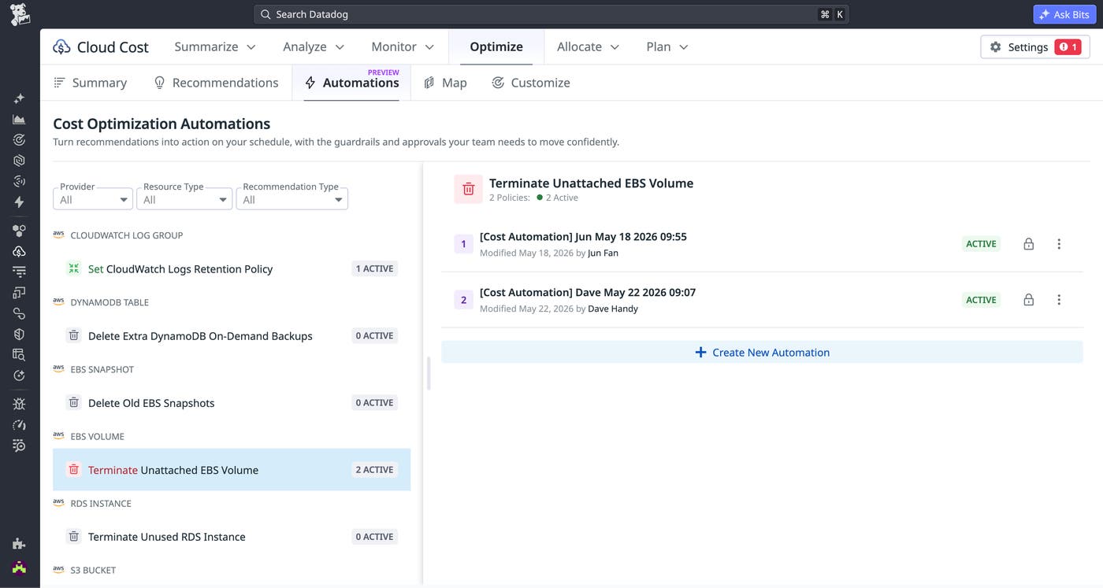The height and width of the screenshot is (588, 1103).
Task: Open the user avatar at sidebar bottom
Action: click(x=19, y=567)
